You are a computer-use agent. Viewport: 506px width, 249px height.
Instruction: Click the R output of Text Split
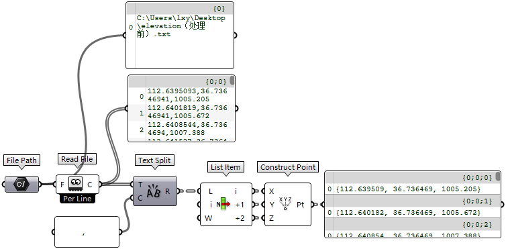tap(168, 191)
